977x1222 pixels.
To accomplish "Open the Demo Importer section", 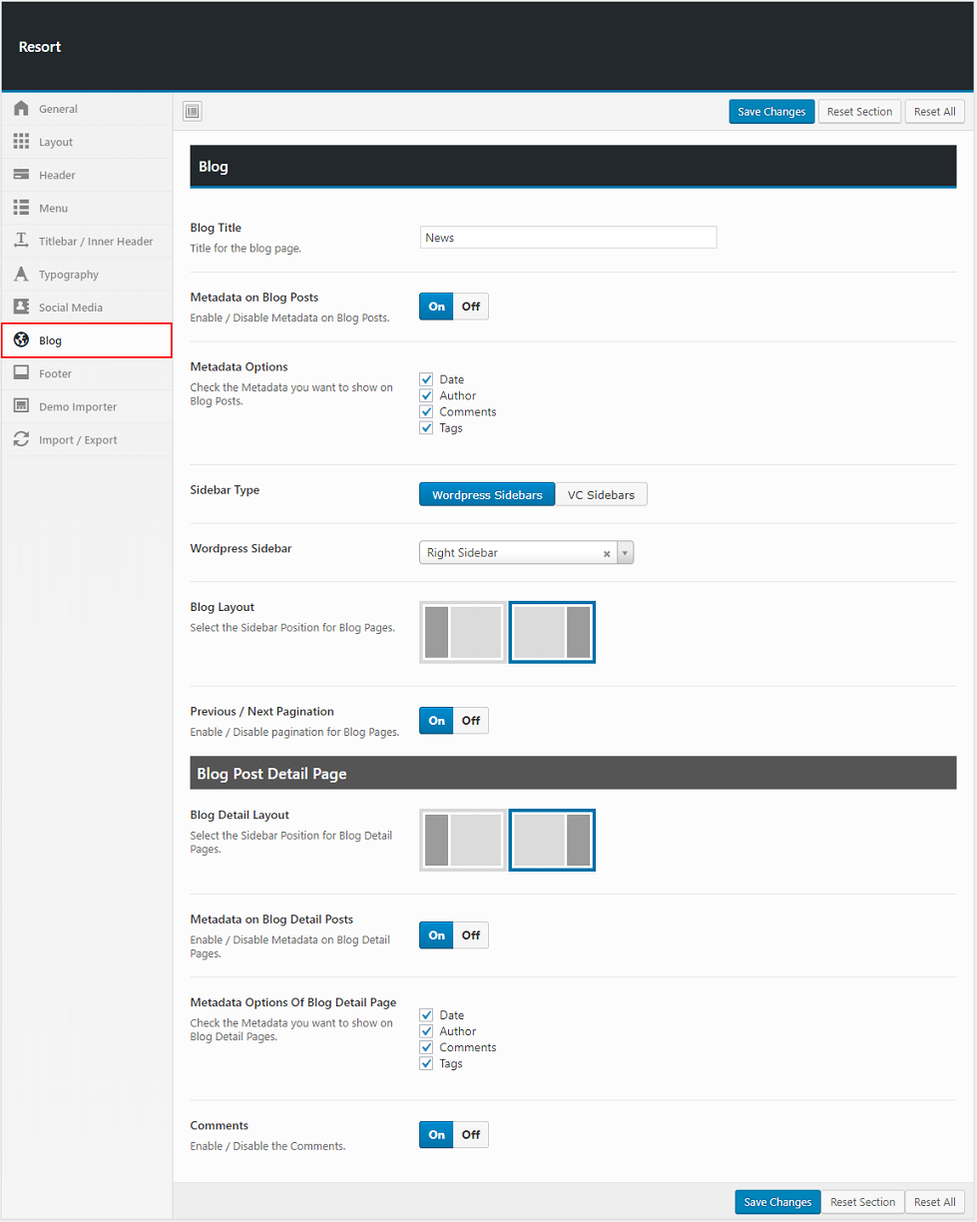I will click(x=78, y=406).
